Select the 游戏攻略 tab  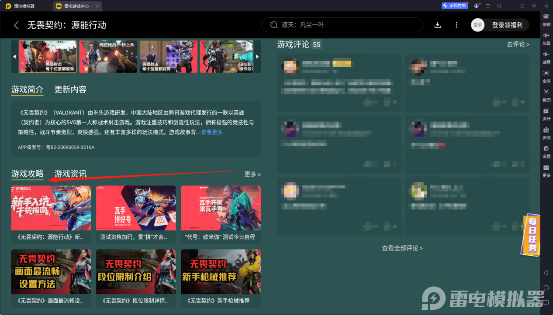coord(28,174)
